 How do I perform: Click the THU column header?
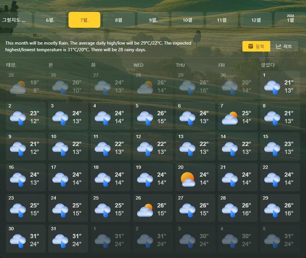[180, 65]
